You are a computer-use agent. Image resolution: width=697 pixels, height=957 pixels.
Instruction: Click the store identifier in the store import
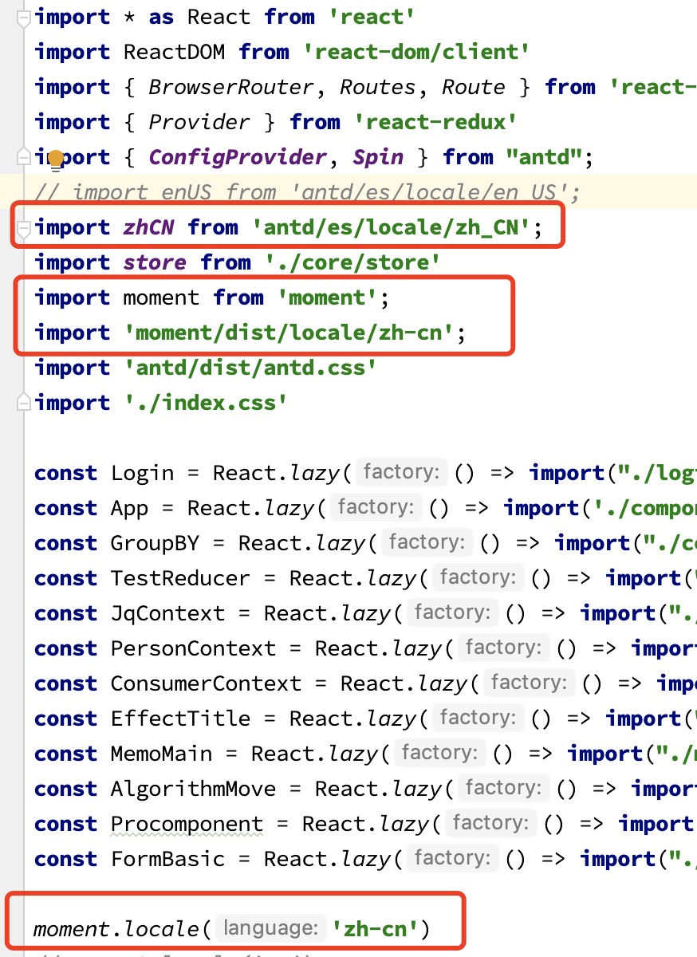[x=155, y=262]
